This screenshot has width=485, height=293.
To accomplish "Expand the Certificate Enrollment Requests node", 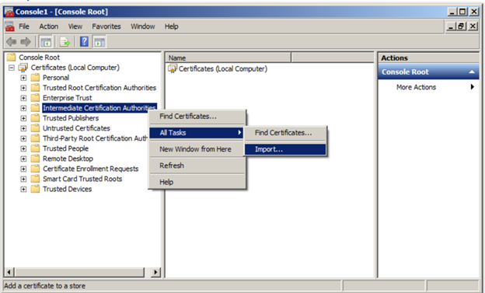I will (23, 169).
